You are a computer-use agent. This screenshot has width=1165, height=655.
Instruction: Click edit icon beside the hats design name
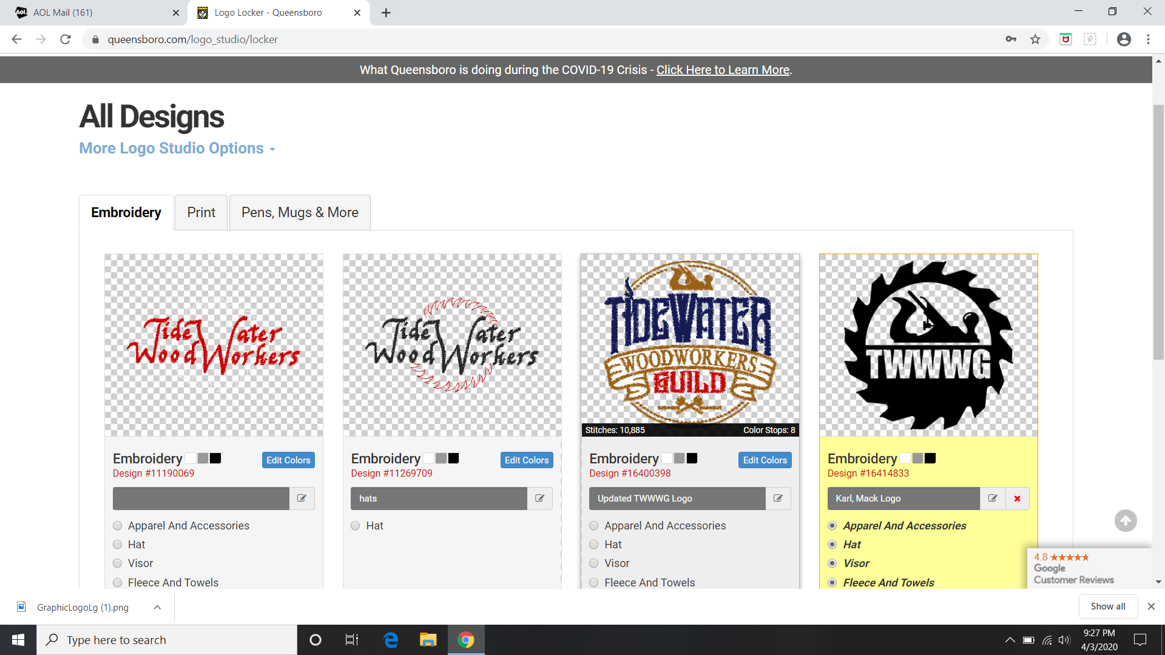[539, 499]
